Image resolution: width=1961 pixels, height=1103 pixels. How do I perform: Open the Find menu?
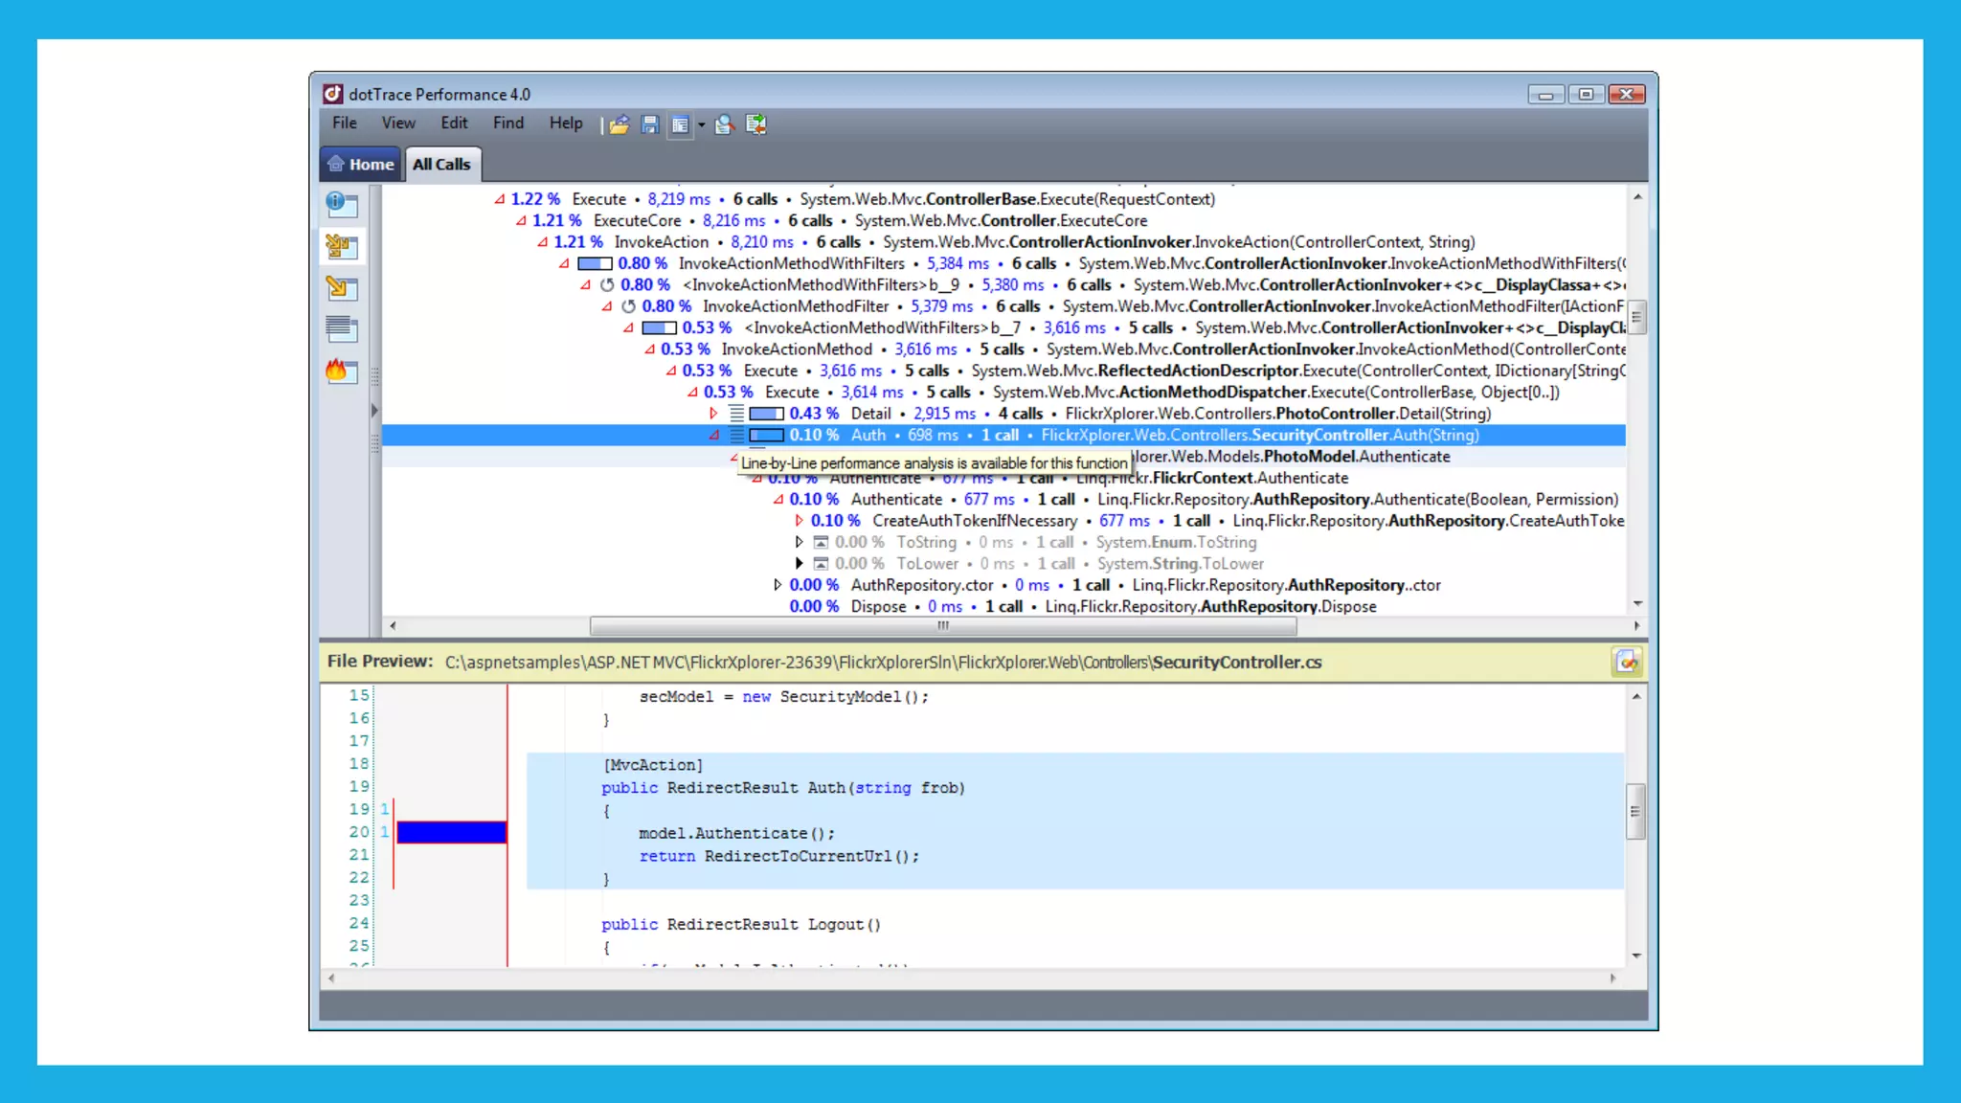coord(507,123)
